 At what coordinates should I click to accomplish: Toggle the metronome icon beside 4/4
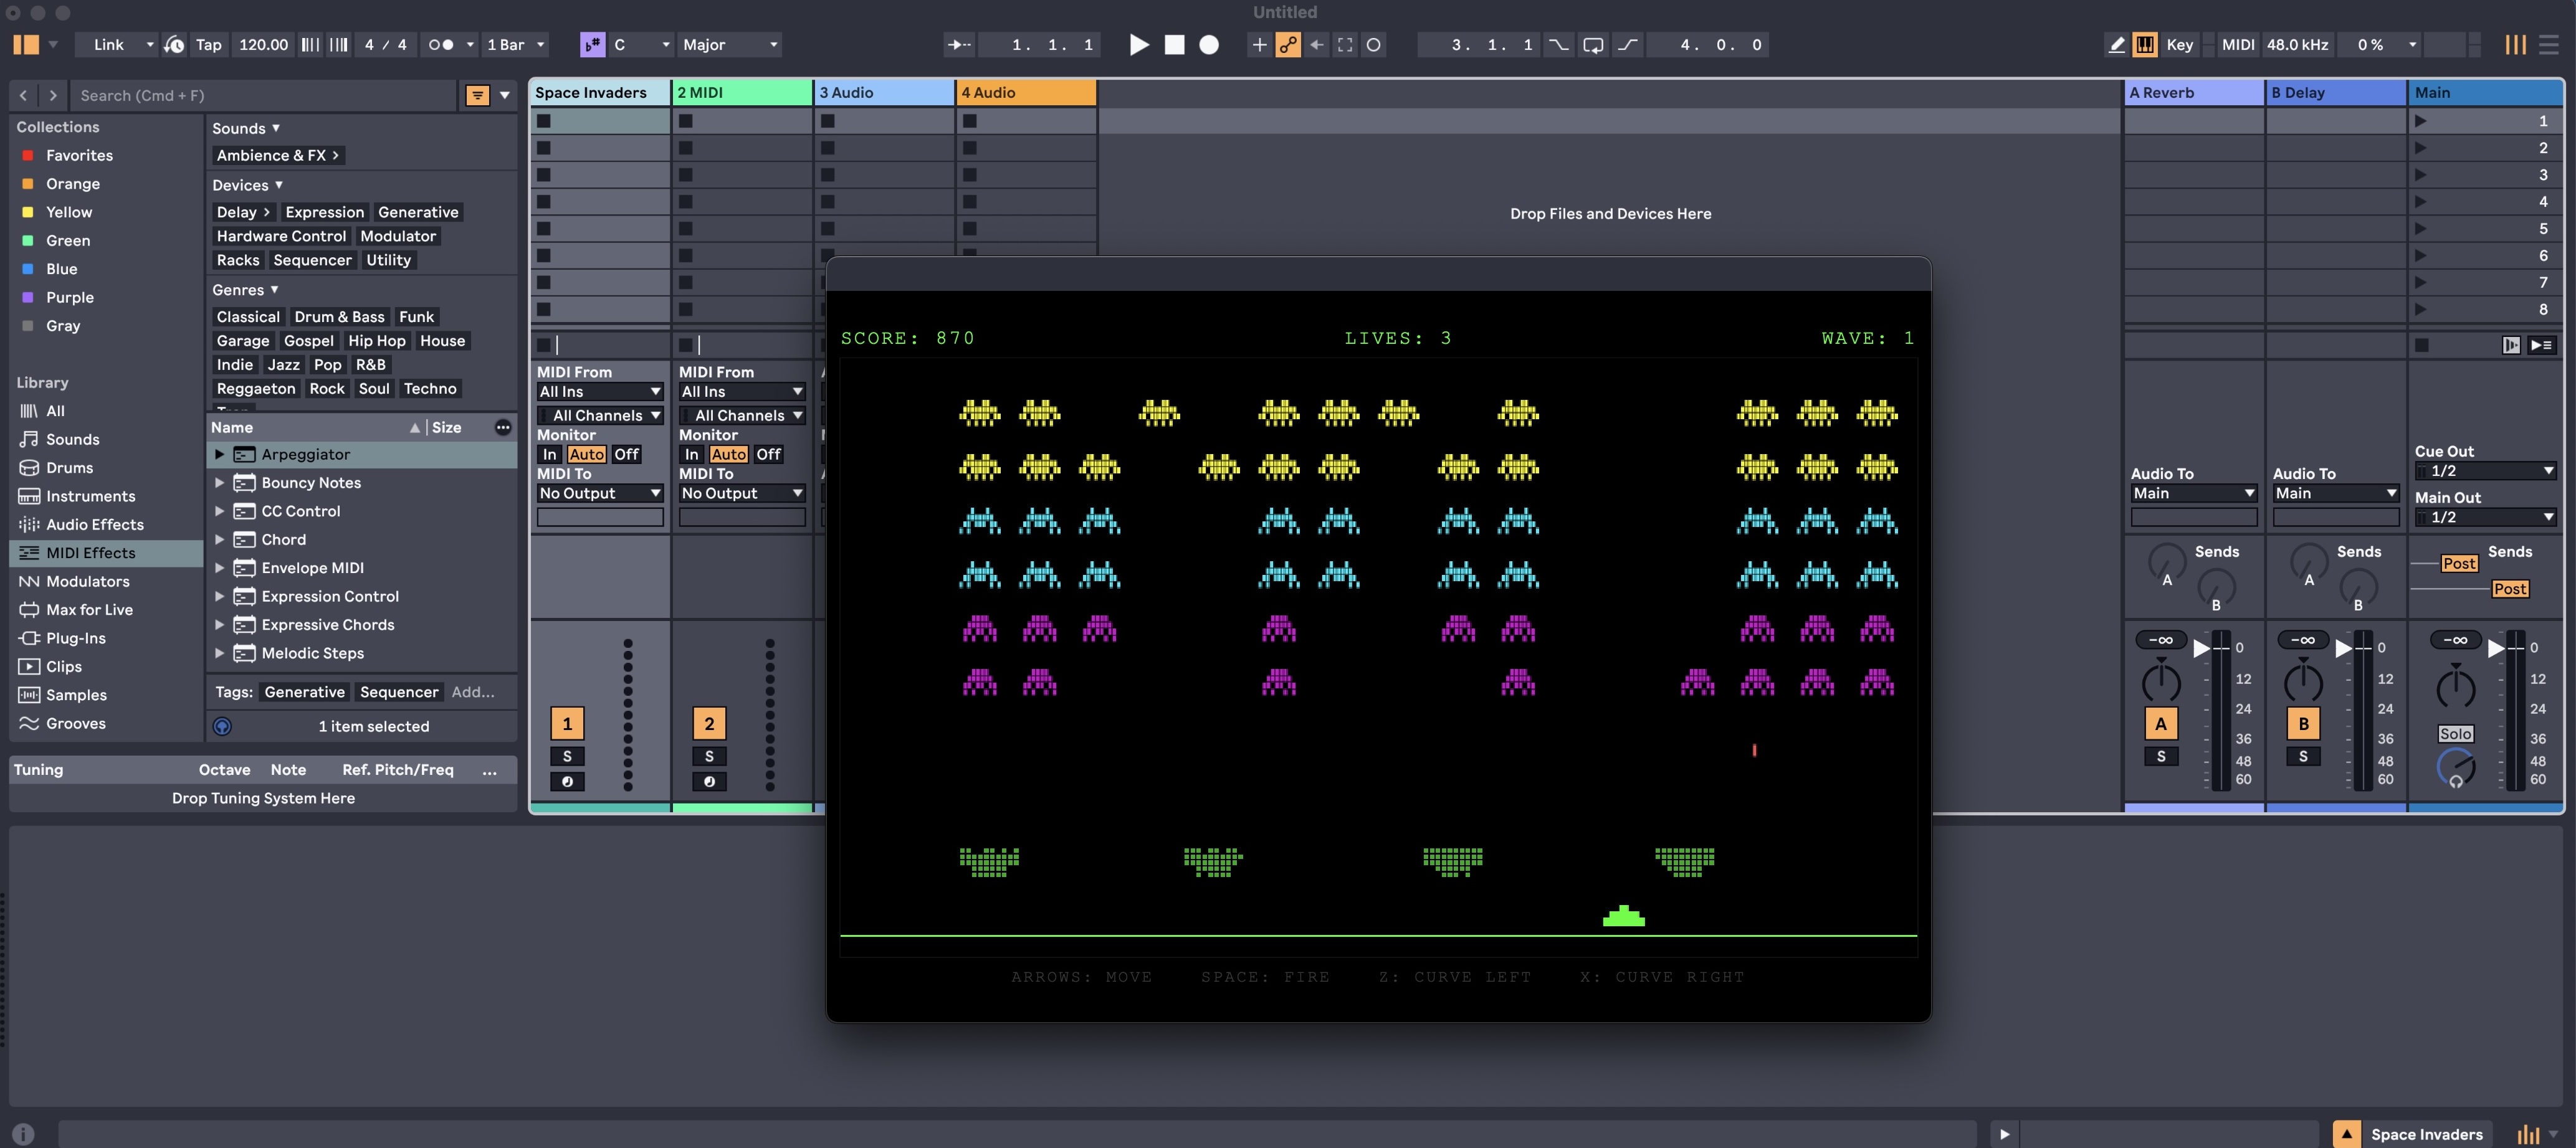[441, 45]
